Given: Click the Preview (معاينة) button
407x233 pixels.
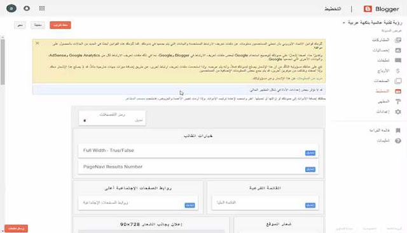Looking at the screenshot, I should pos(38,25).
